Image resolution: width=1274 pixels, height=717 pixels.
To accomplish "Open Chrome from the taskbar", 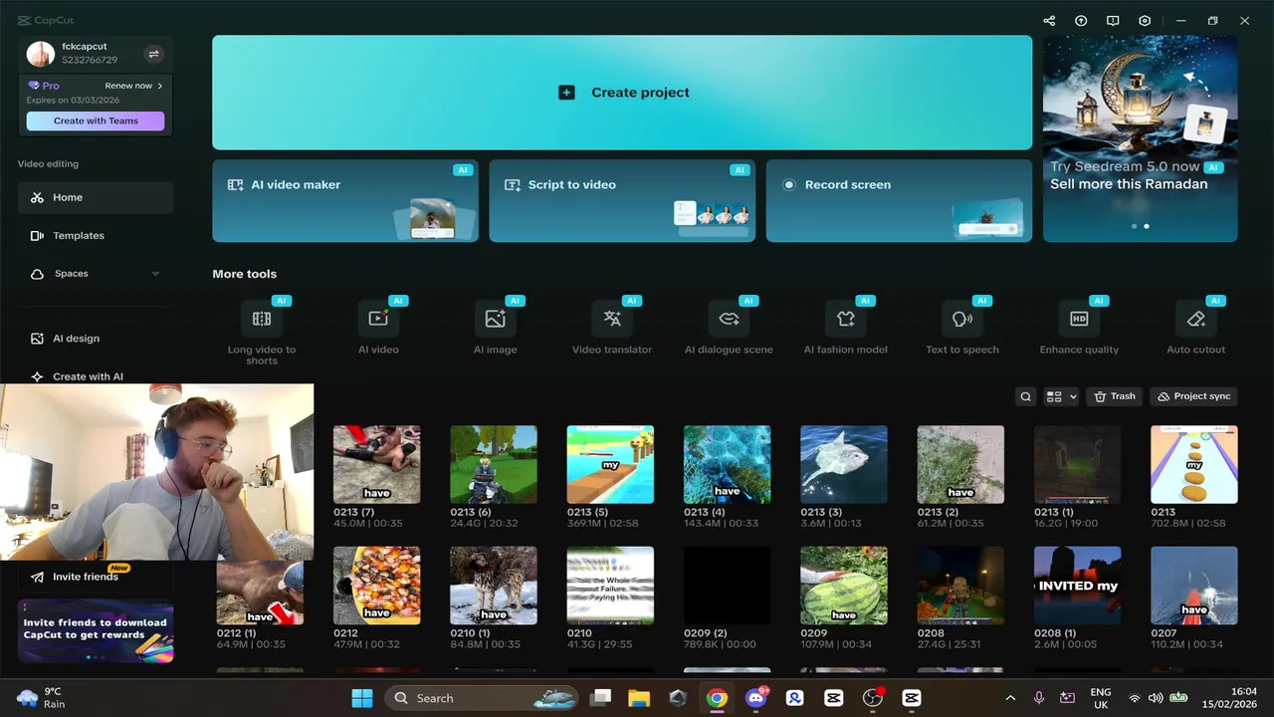I will coord(717,698).
